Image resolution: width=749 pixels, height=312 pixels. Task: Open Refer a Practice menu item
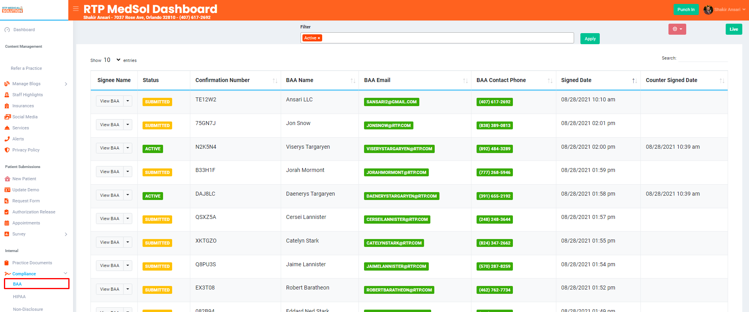[x=26, y=68]
